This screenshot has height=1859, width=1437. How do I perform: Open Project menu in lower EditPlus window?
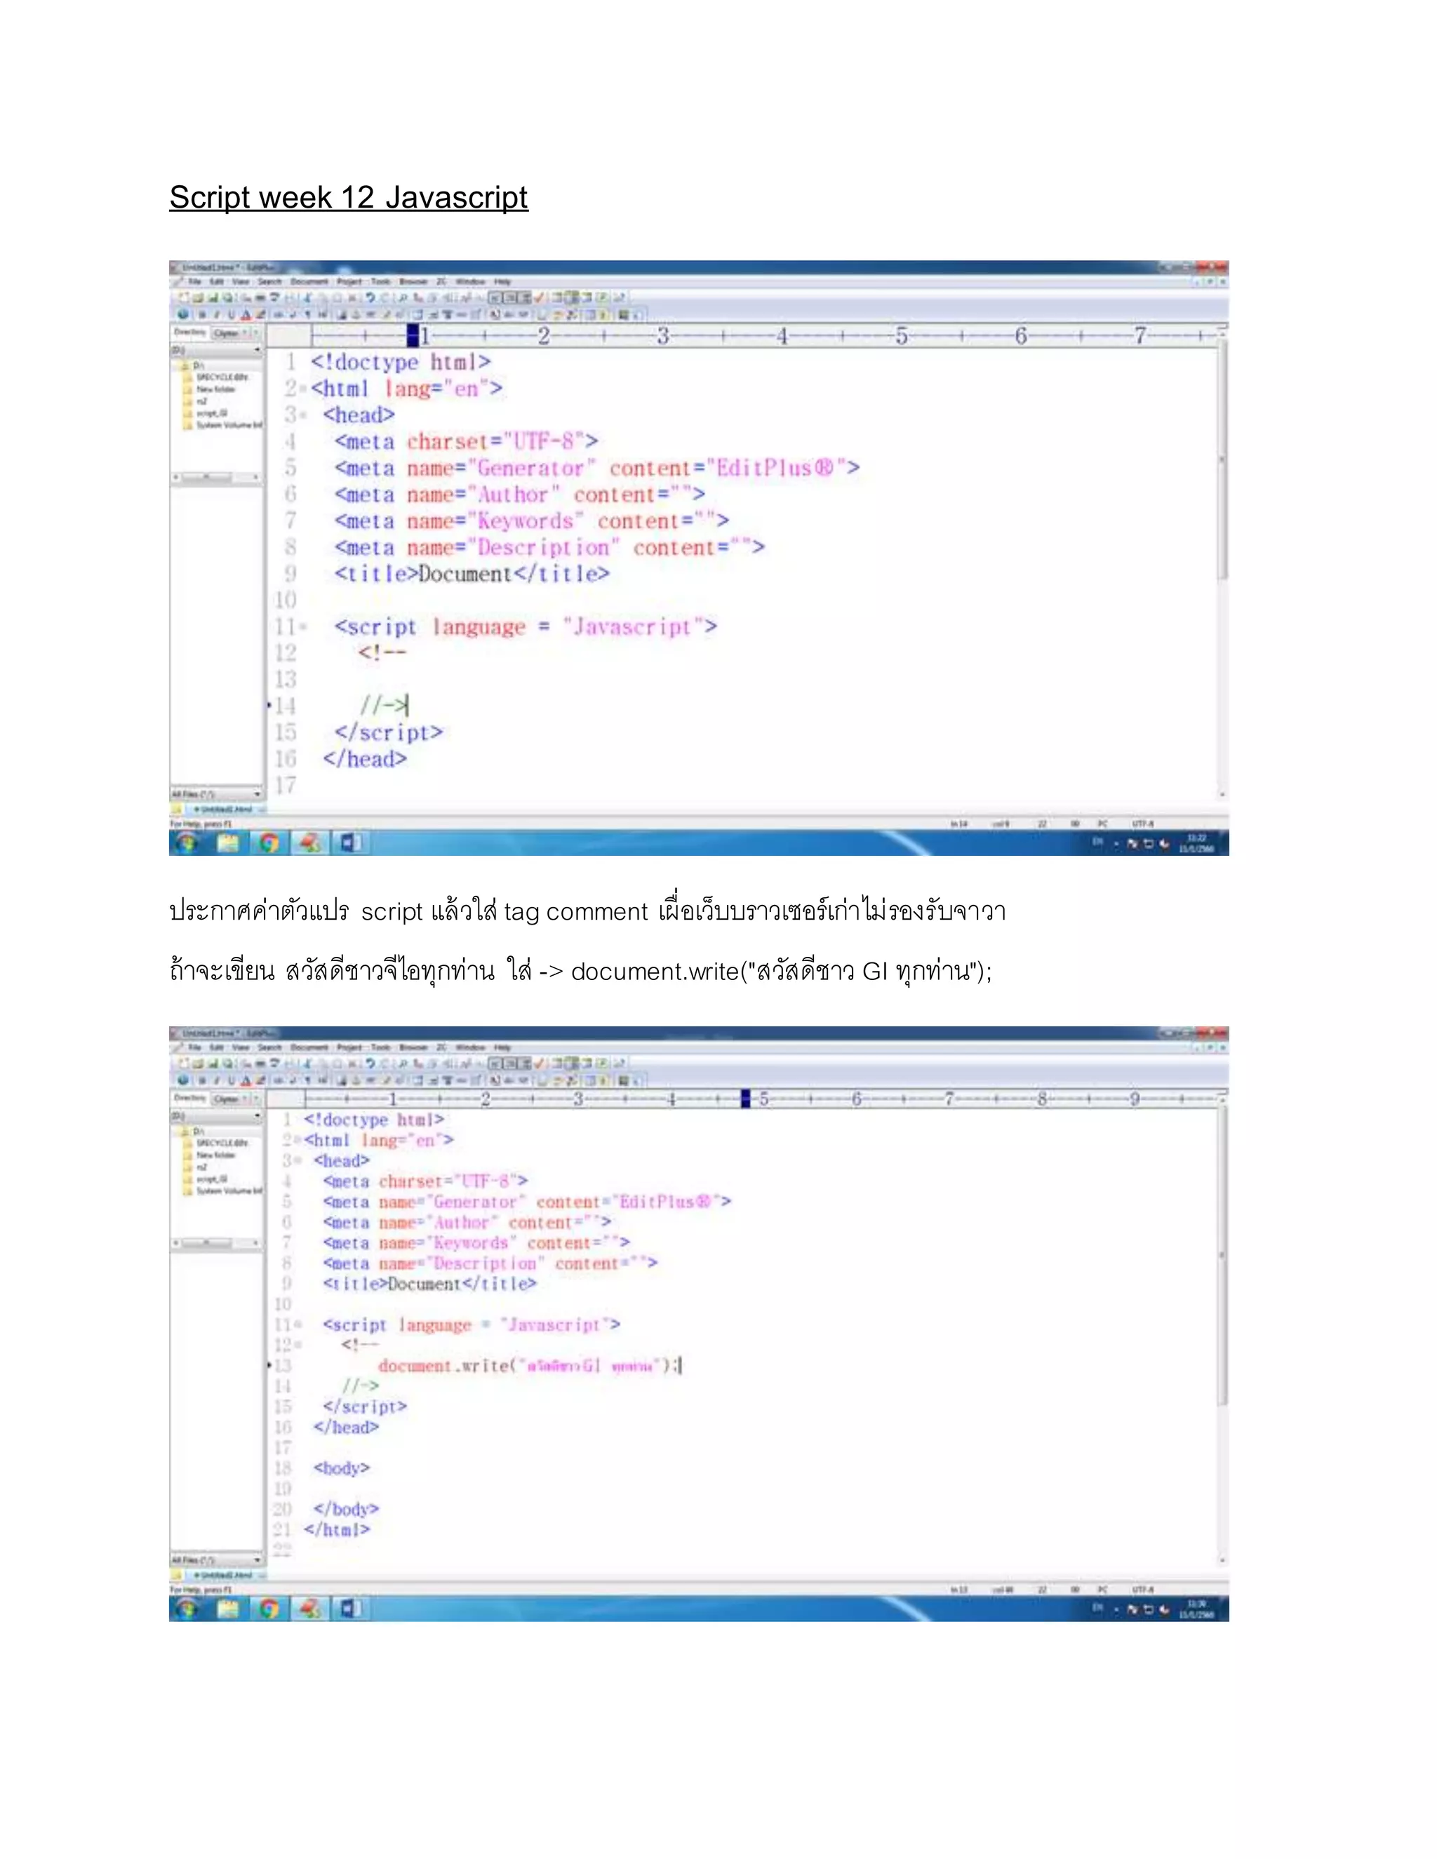click(350, 1048)
